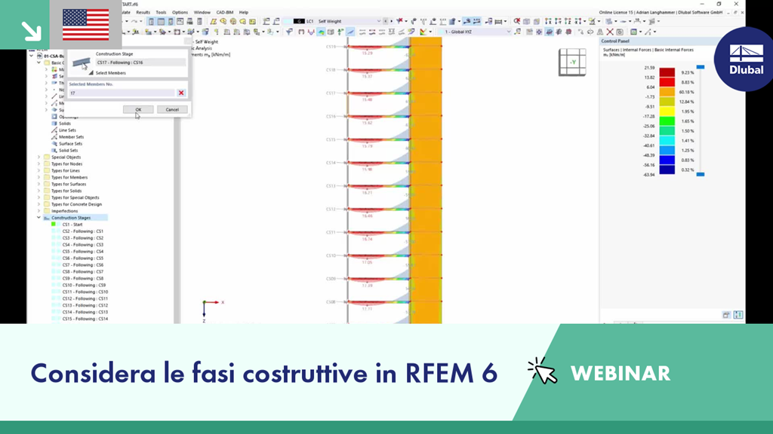Image resolution: width=773 pixels, height=434 pixels.
Task: Click the screenshot camera icon in toolbar
Action: [x=620, y=32]
